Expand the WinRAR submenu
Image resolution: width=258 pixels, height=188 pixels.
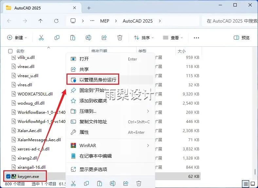(148, 145)
